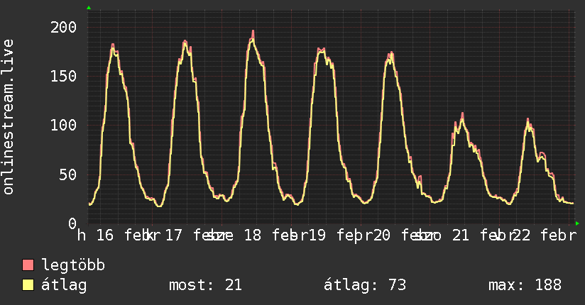This screenshot has height=305, width=585.
Task: Click the green arrow atop the y-axis
Action: 89,8
